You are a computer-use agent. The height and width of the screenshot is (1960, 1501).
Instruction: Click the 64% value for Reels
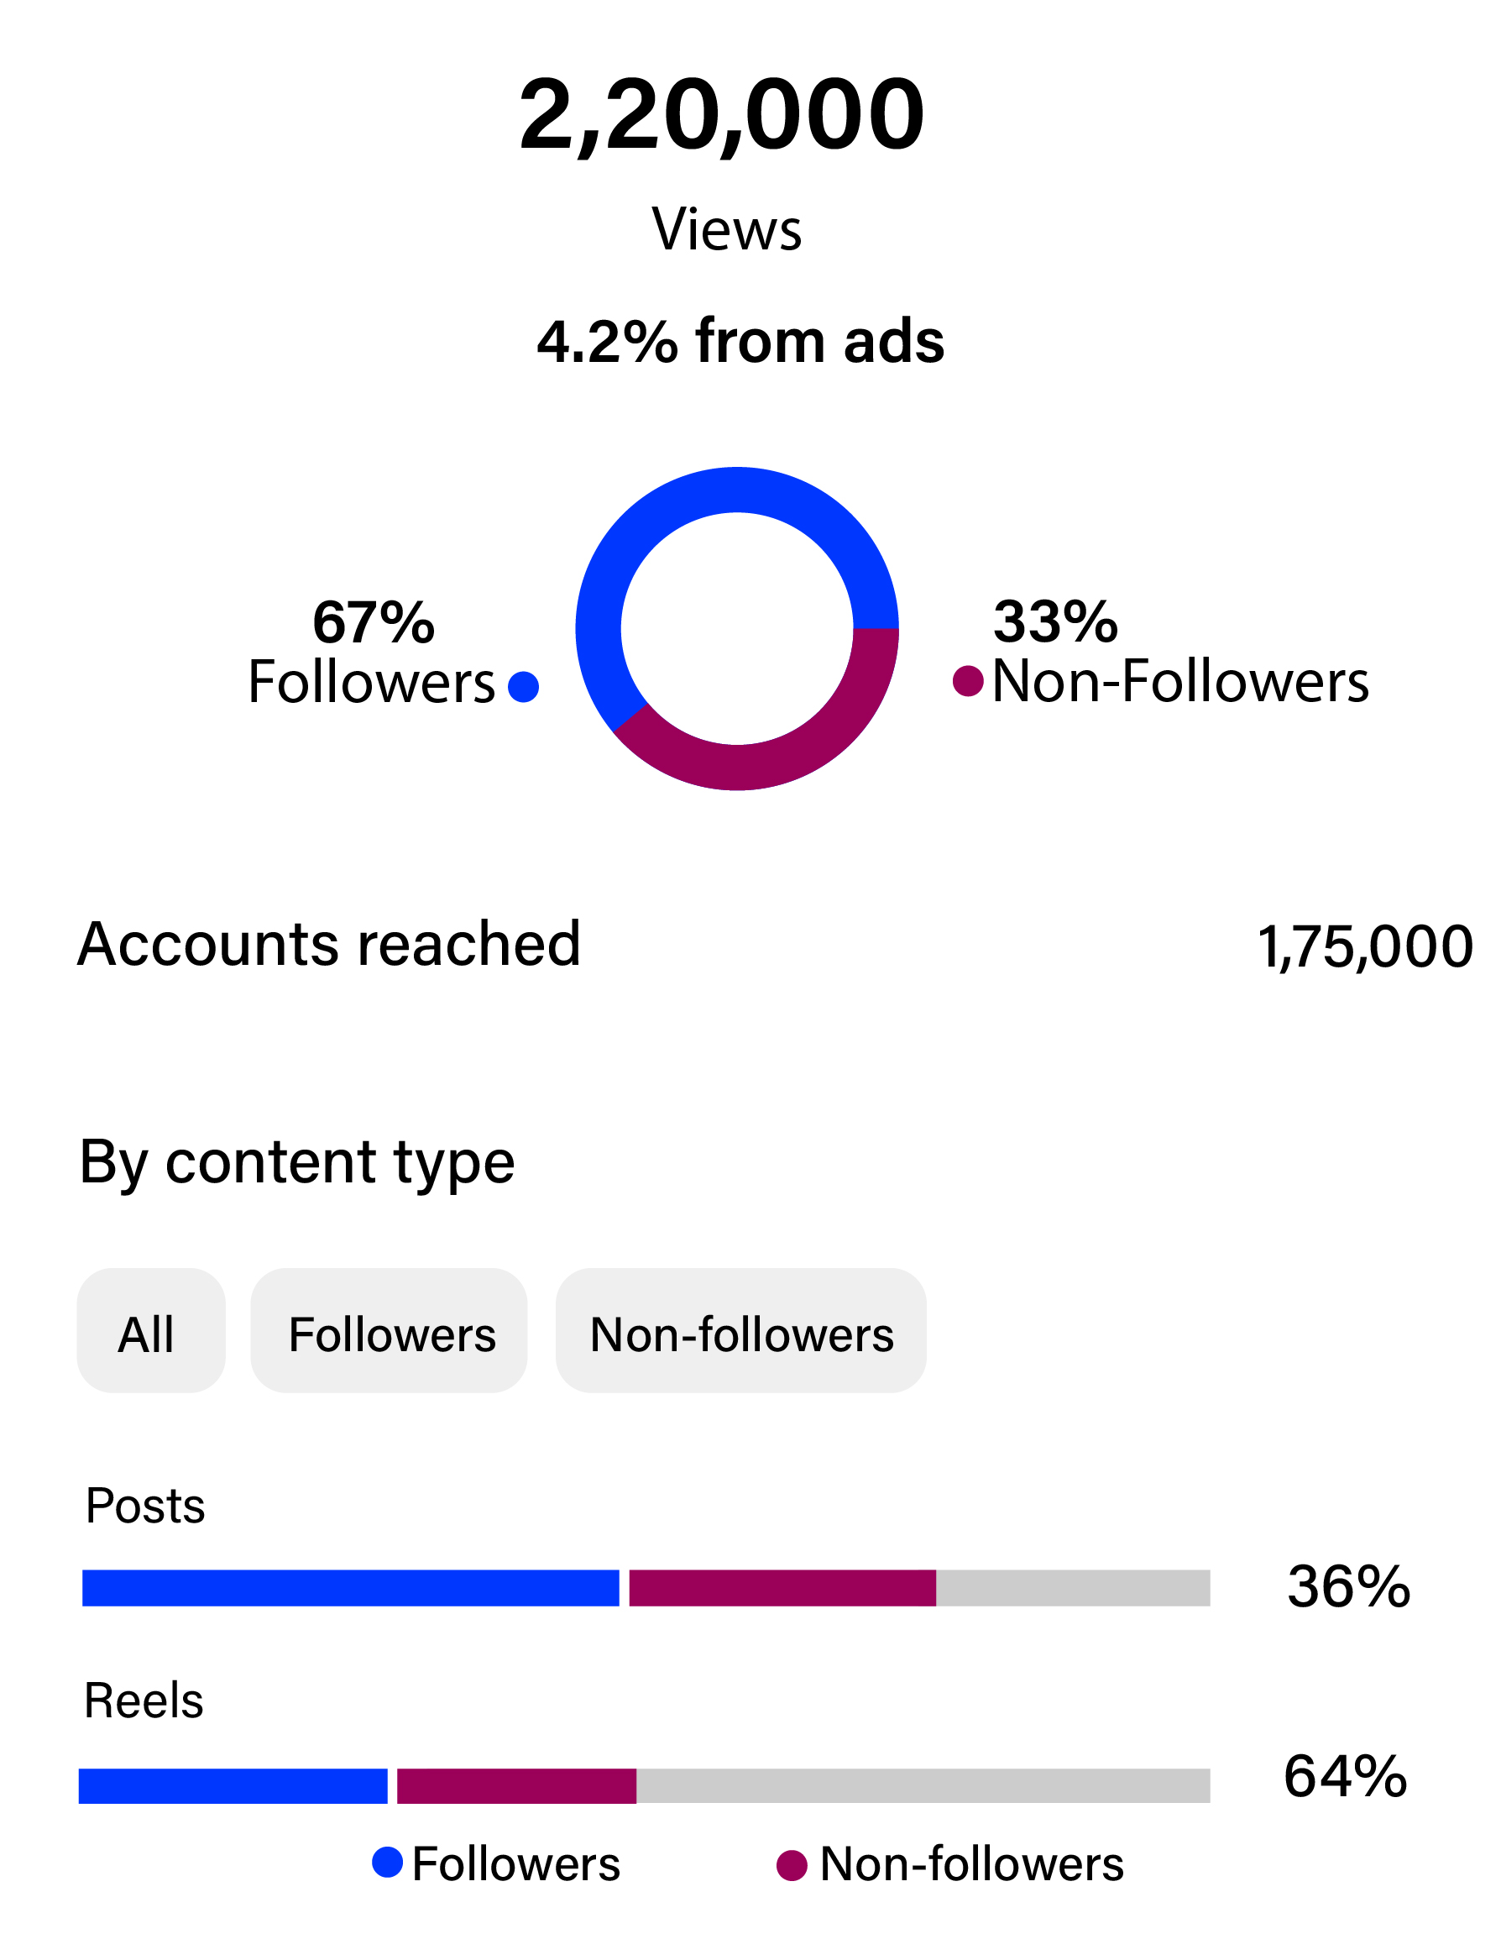pos(1346,1776)
